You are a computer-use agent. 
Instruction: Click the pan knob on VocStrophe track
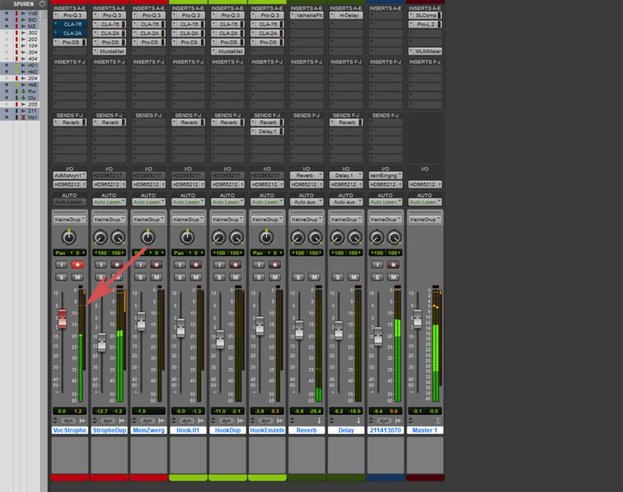[69, 238]
